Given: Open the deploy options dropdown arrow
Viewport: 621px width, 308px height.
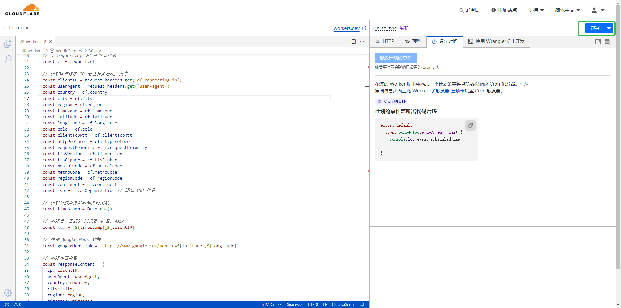Looking at the screenshot, I should (x=609, y=28).
